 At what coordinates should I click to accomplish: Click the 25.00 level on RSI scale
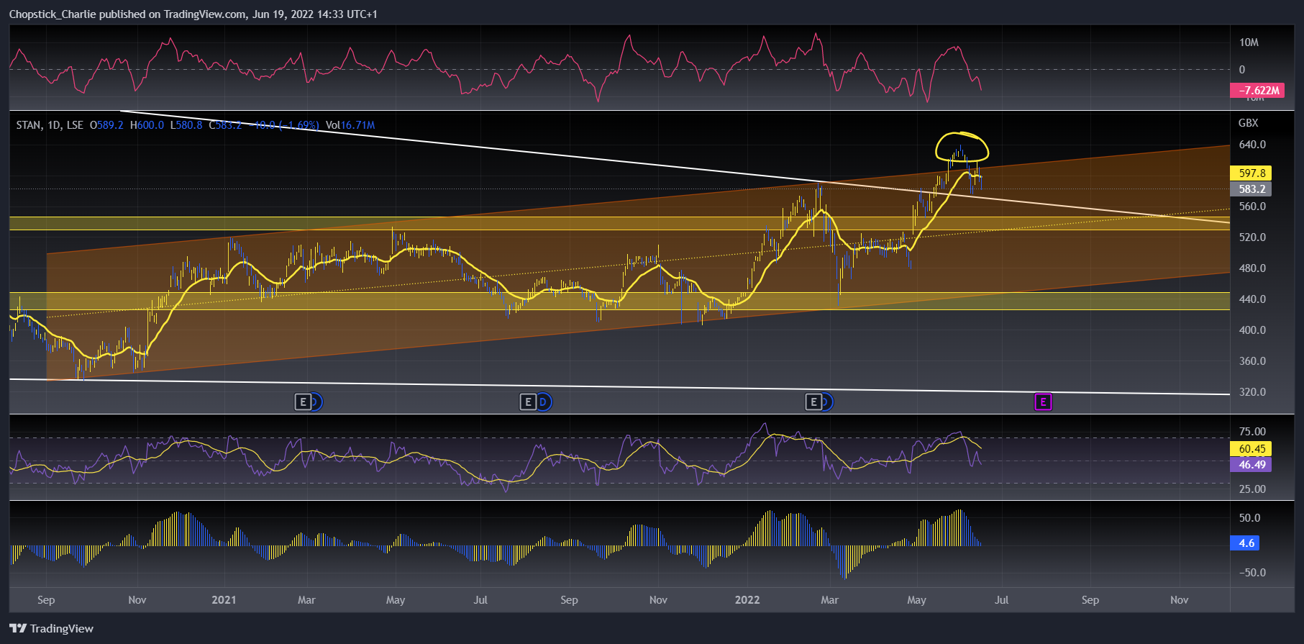[1252, 489]
